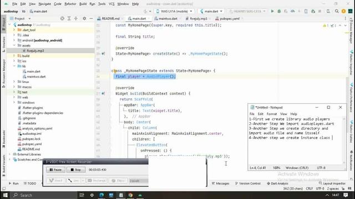This screenshot has width=355, height=199.
Task: Open the Flutter Inspector side panel
Action: click(x=351, y=62)
